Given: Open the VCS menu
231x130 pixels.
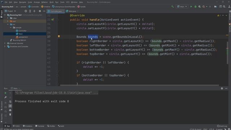Looking at the screenshot, I should (67, 2).
